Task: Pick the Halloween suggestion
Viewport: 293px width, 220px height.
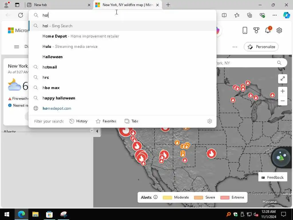Action: click(122, 57)
